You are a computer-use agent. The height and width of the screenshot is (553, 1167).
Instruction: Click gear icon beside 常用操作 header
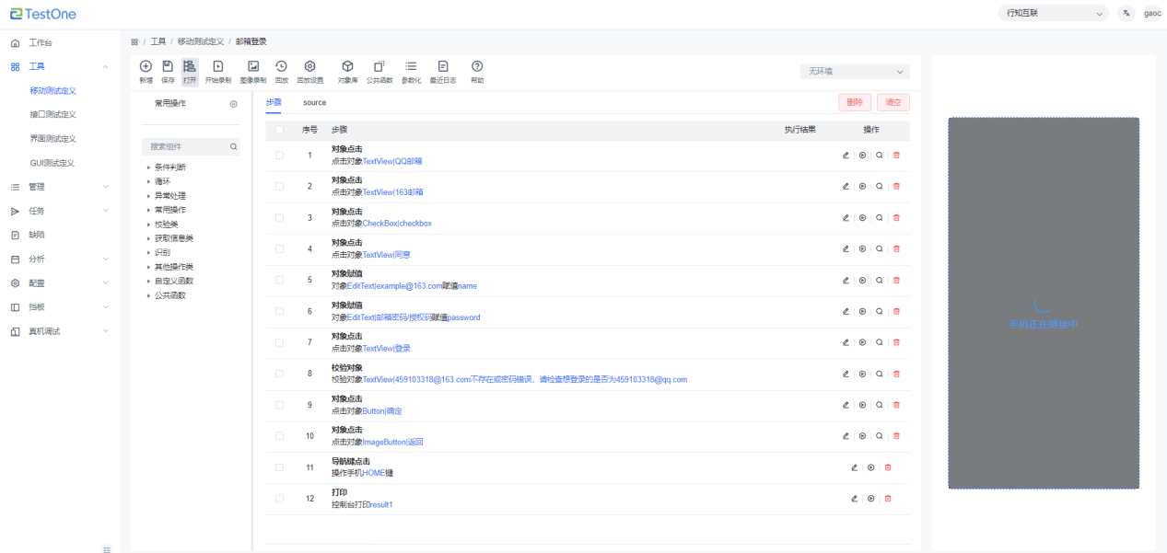(x=233, y=104)
